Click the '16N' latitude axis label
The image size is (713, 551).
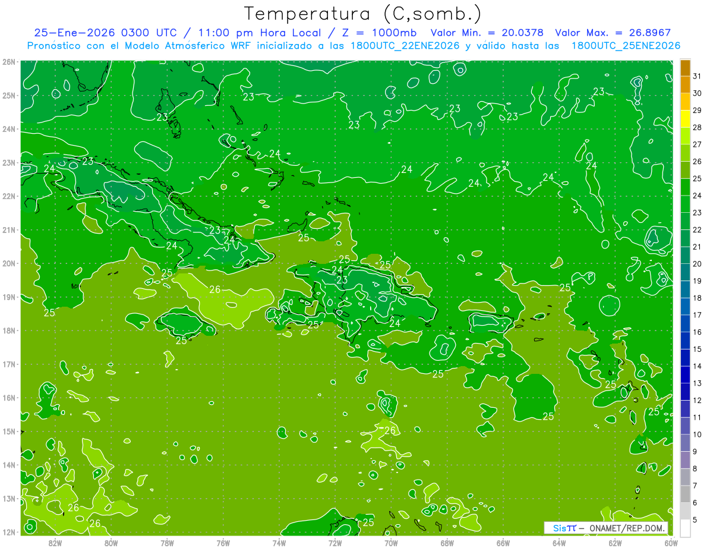pos(8,398)
